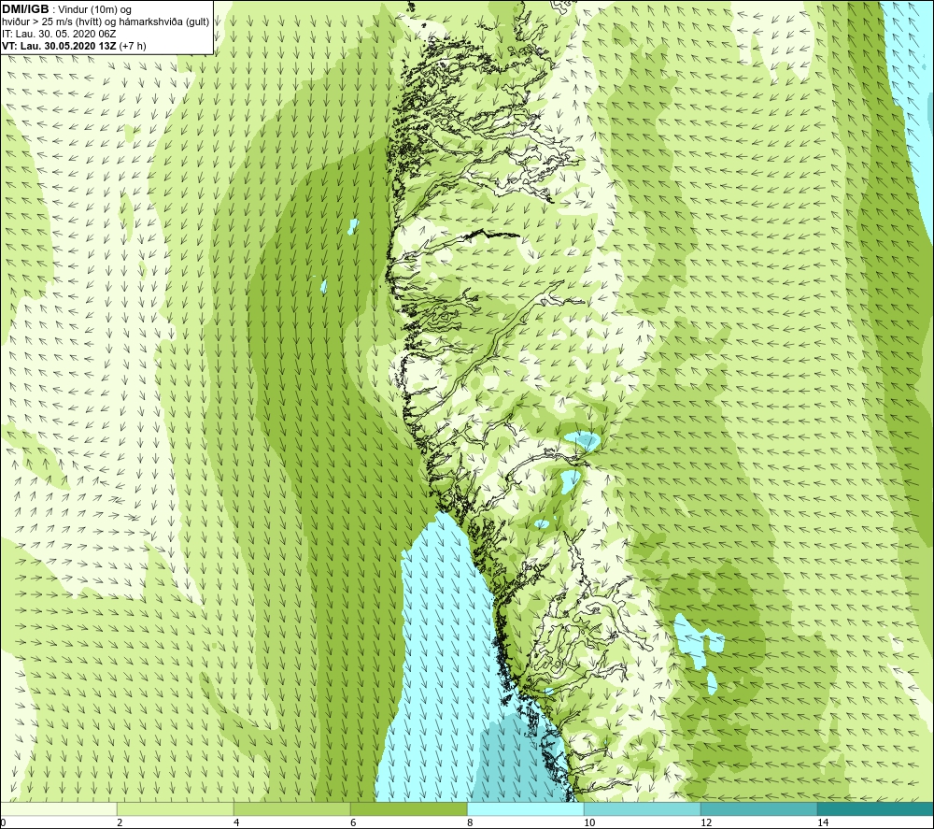Click the 8-10 m/s cyan legend band

pyautogui.click(x=526, y=809)
